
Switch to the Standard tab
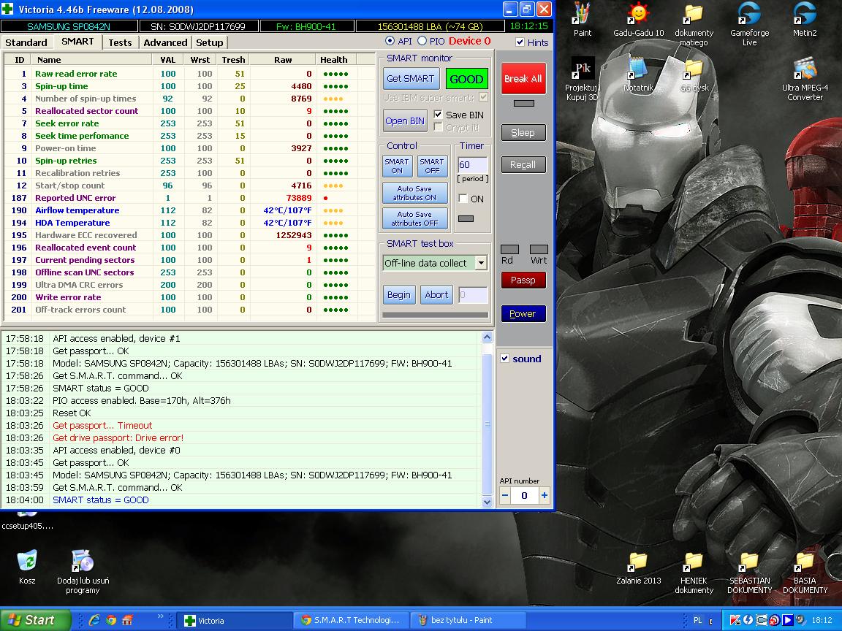(26, 42)
